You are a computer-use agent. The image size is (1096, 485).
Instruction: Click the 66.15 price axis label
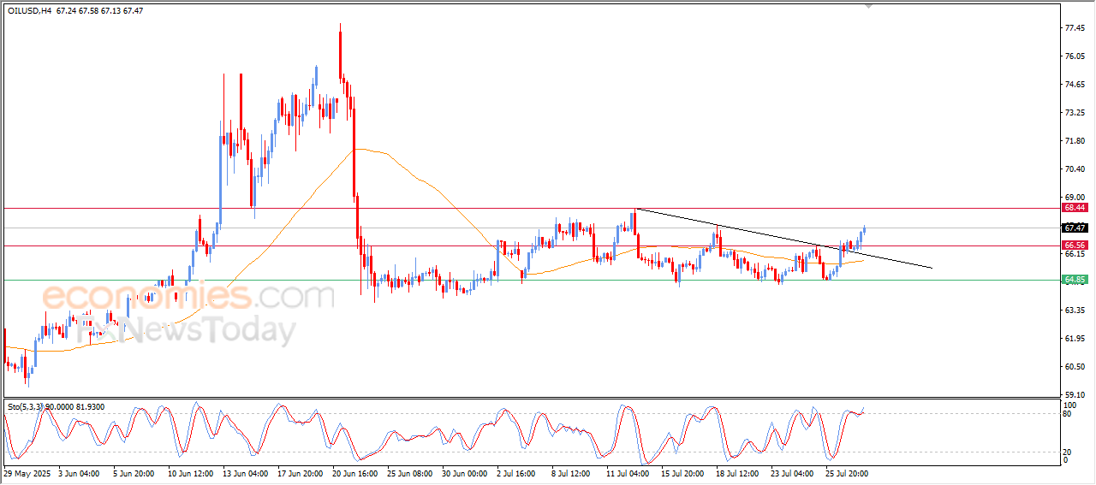click(x=1075, y=254)
